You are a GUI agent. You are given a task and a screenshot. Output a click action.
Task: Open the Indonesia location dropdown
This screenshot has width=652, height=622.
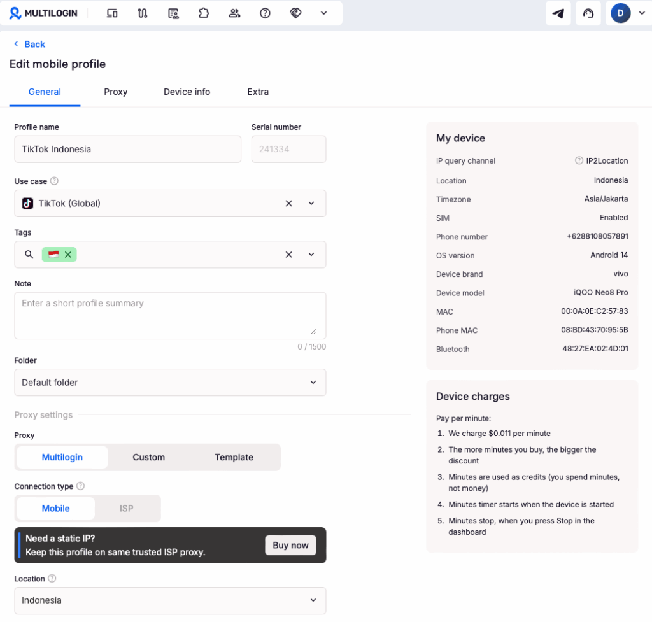pyautogui.click(x=170, y=600)
